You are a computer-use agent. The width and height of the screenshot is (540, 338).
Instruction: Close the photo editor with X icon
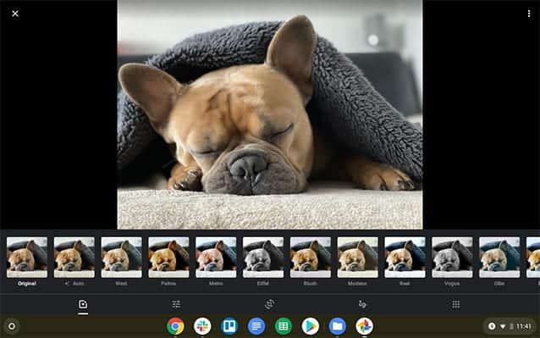(15, 14)
